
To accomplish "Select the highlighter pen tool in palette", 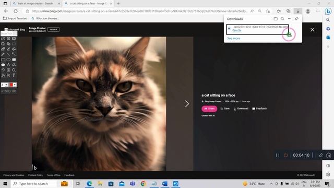I will click(8, 49).
